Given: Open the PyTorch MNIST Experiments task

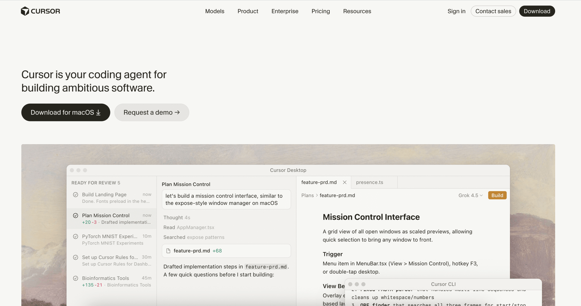Looking at the screenshot, I should click(111, 240).
